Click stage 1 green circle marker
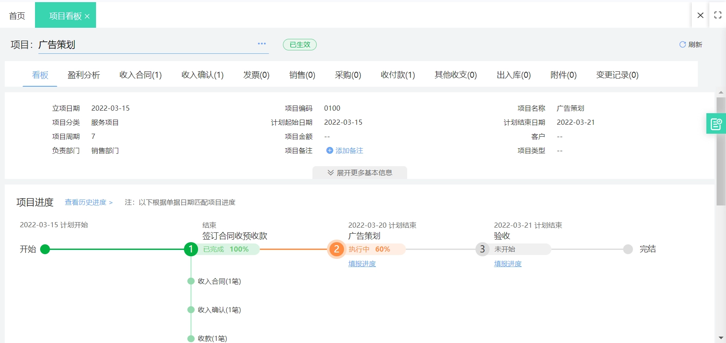The height and width of the screenshot is (343, 726). [191, 249]
